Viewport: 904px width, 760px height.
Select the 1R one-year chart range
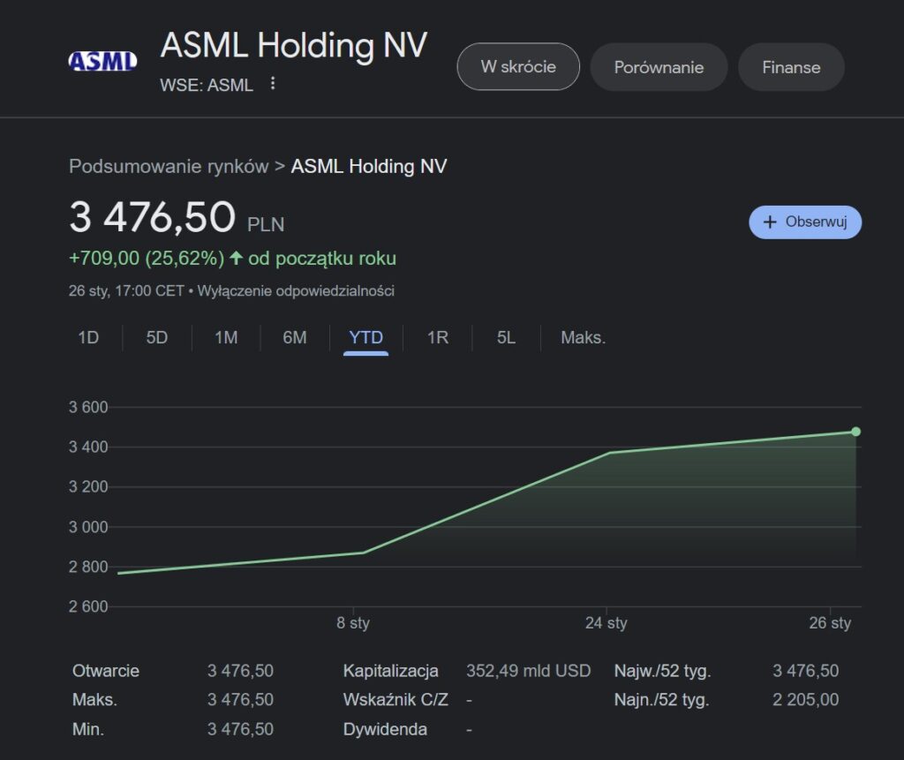pyautogui.click(x=438, y=337)
